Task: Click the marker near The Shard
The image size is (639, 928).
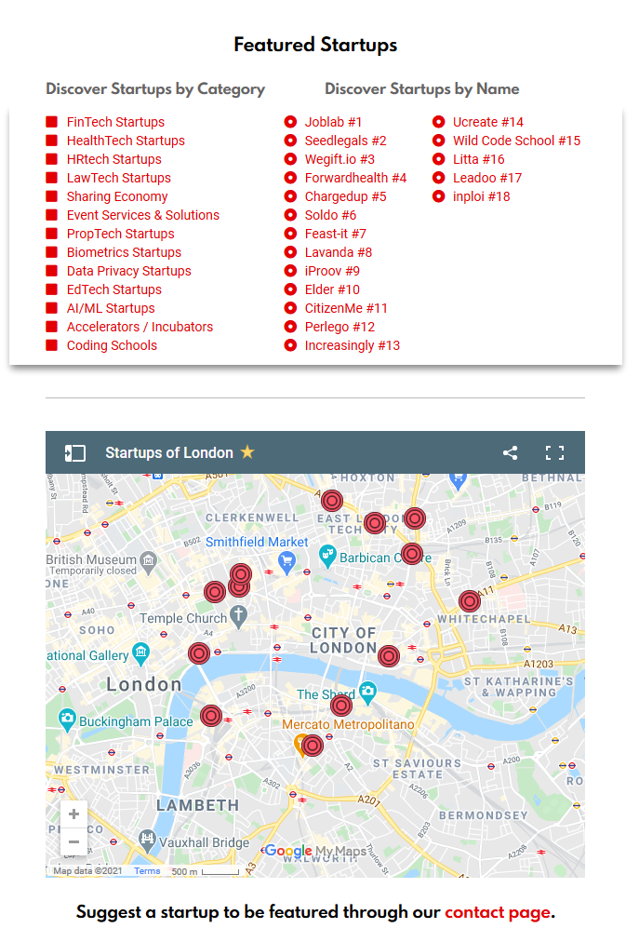Action: tap(340, 705)
